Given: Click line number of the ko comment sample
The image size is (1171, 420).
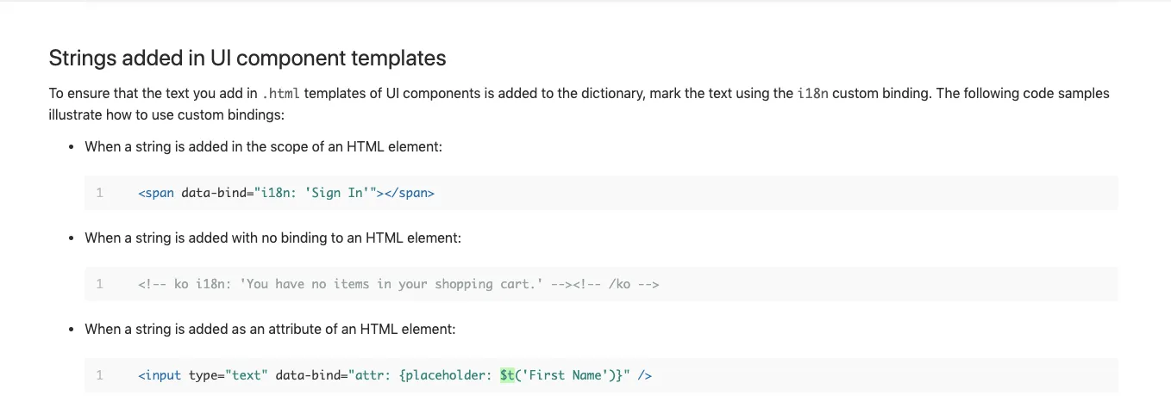Looking at the screenshot, I should [x=100, y=284].
